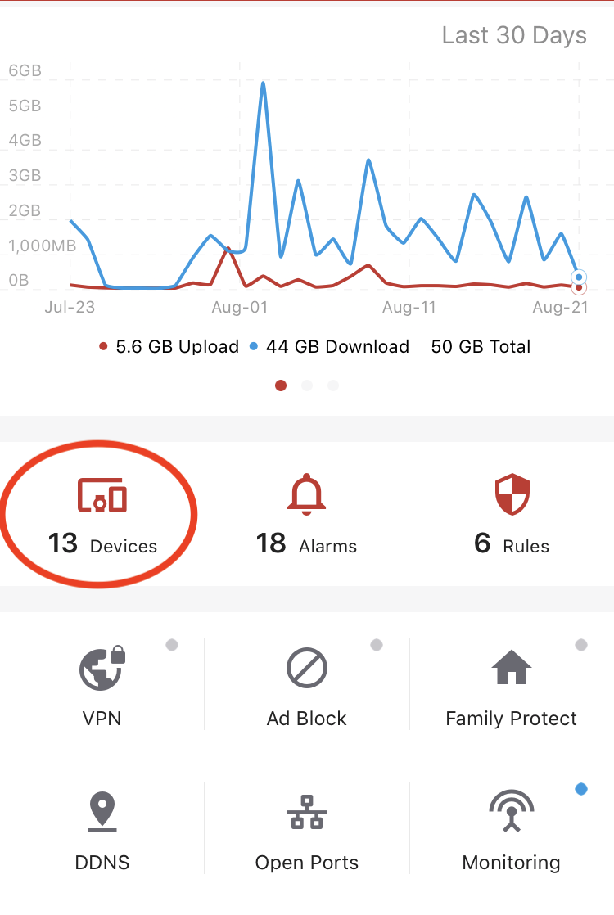
Task: Toggle the VPN gray status dot
Action: coord(172,645)
